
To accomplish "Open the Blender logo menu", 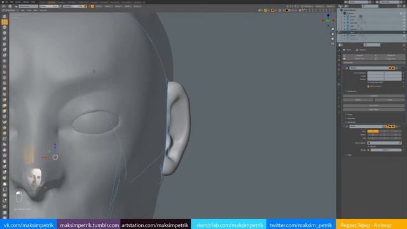I will coord(3,2).
